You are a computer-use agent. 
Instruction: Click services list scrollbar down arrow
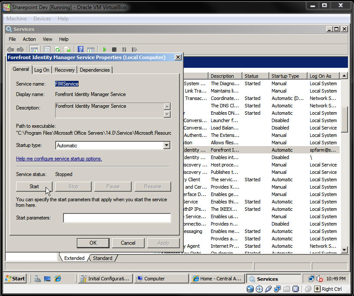pos(344,249)
